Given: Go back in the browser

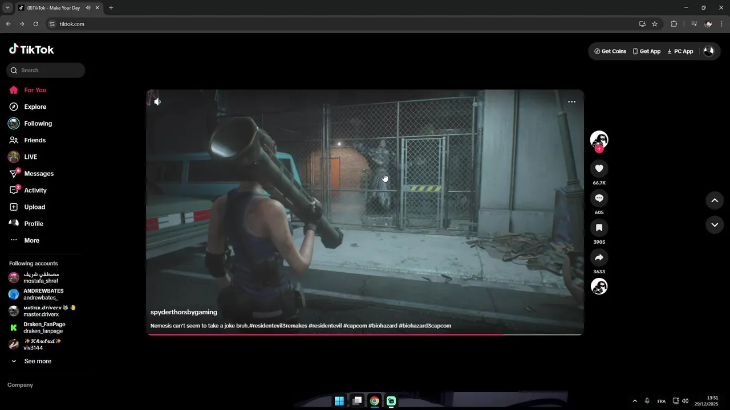Looking at the screenshot, I should [8, 24].
